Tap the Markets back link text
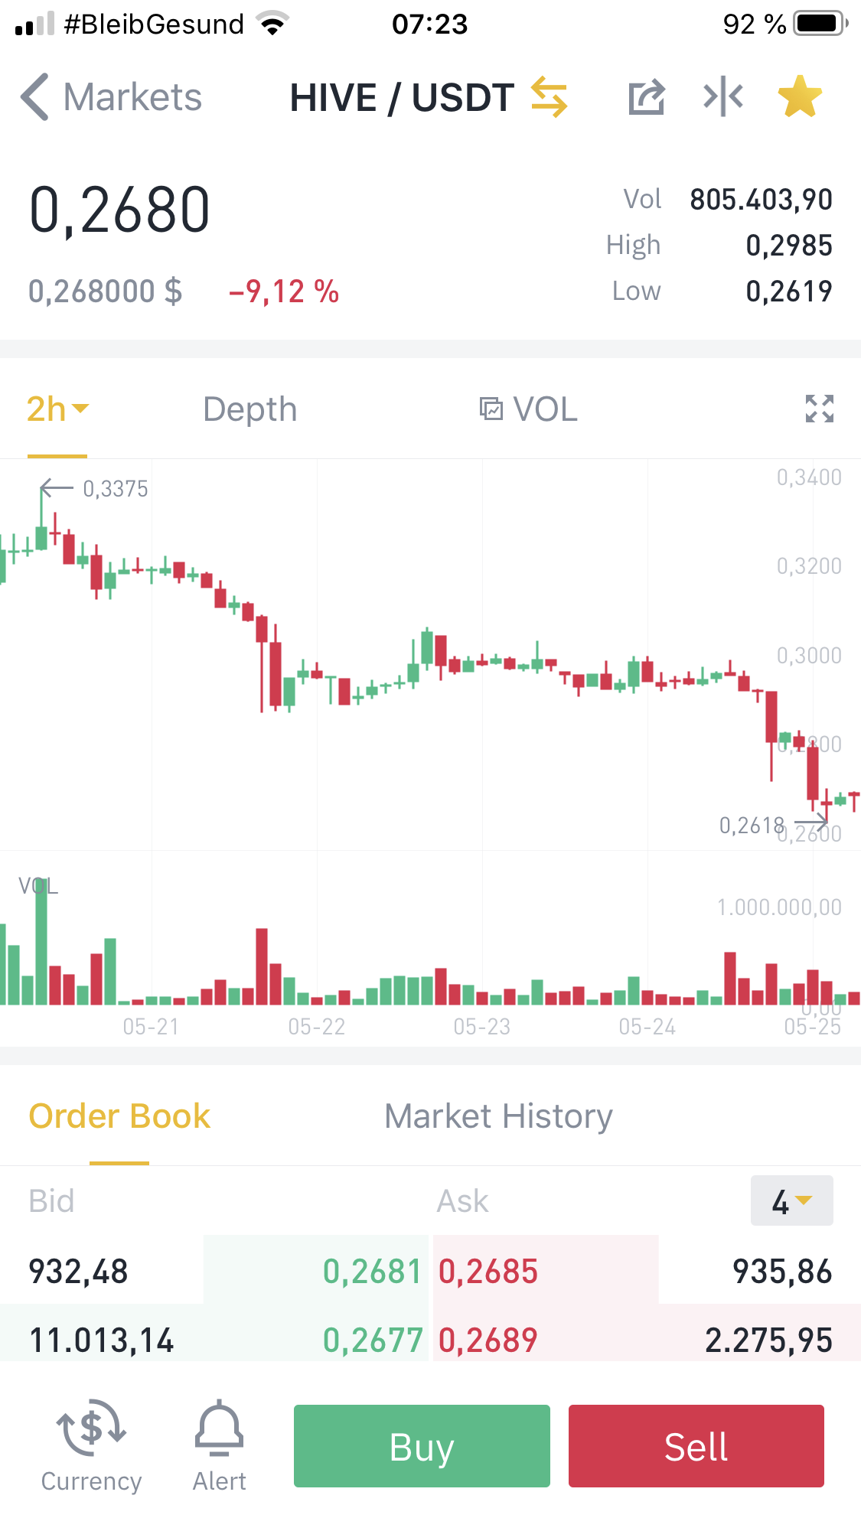The width and height of the screenshot is (861, 1531). point(132,97)
